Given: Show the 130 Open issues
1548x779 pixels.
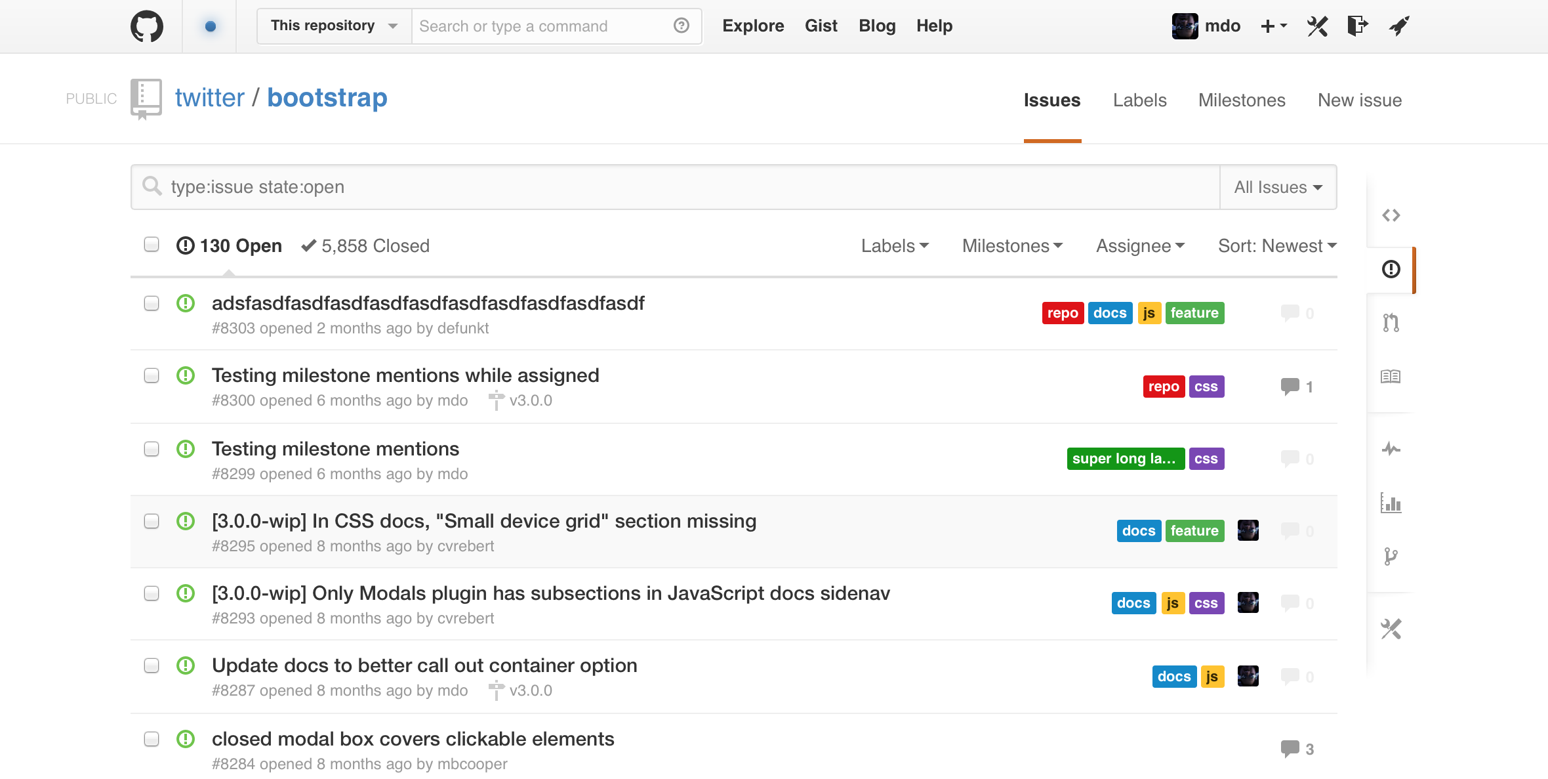Looking at the screenshot, I should (x=229, y=246).
